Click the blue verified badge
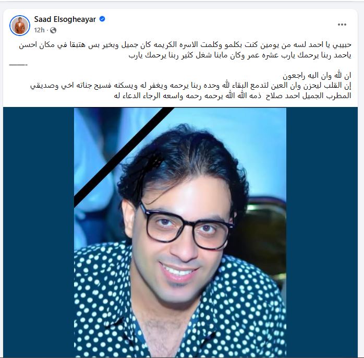The width and height of the screenshot is (364, 358). coord(102,19)
